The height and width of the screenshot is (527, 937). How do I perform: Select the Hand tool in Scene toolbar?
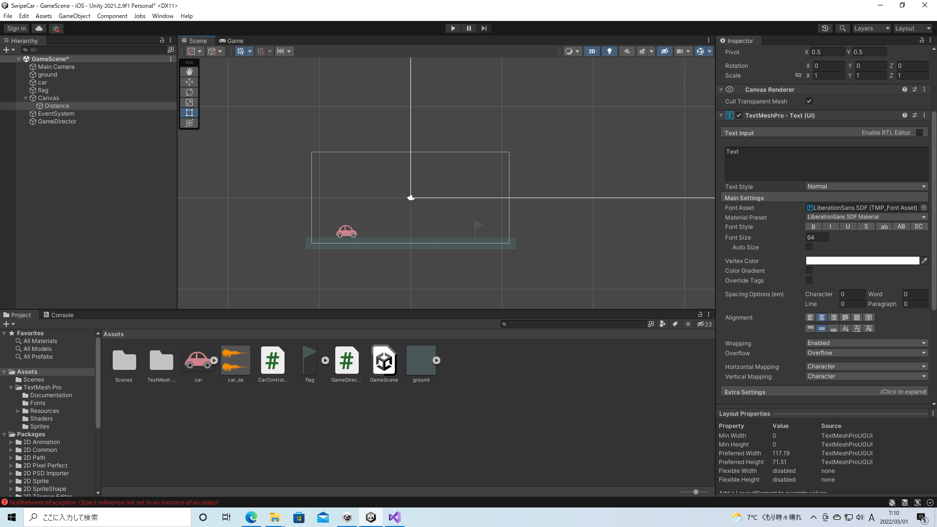[189, 72]
